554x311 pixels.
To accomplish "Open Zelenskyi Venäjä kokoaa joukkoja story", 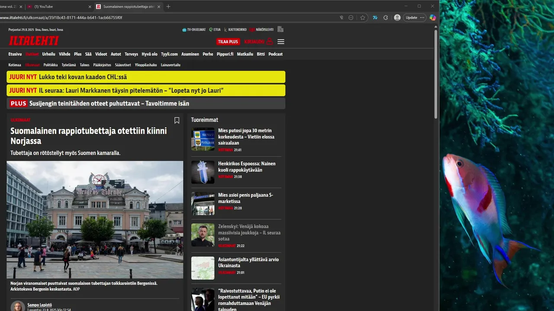I will click(x=249, y=232).
